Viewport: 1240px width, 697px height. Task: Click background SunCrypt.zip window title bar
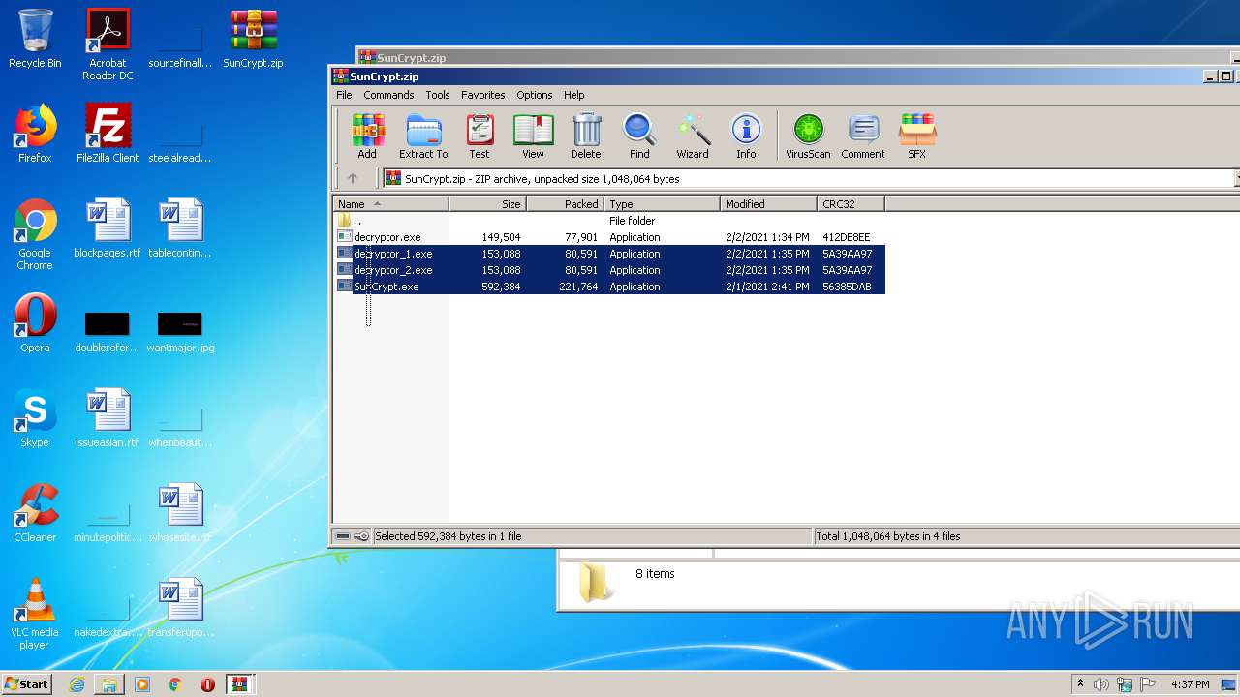(798, 57)
